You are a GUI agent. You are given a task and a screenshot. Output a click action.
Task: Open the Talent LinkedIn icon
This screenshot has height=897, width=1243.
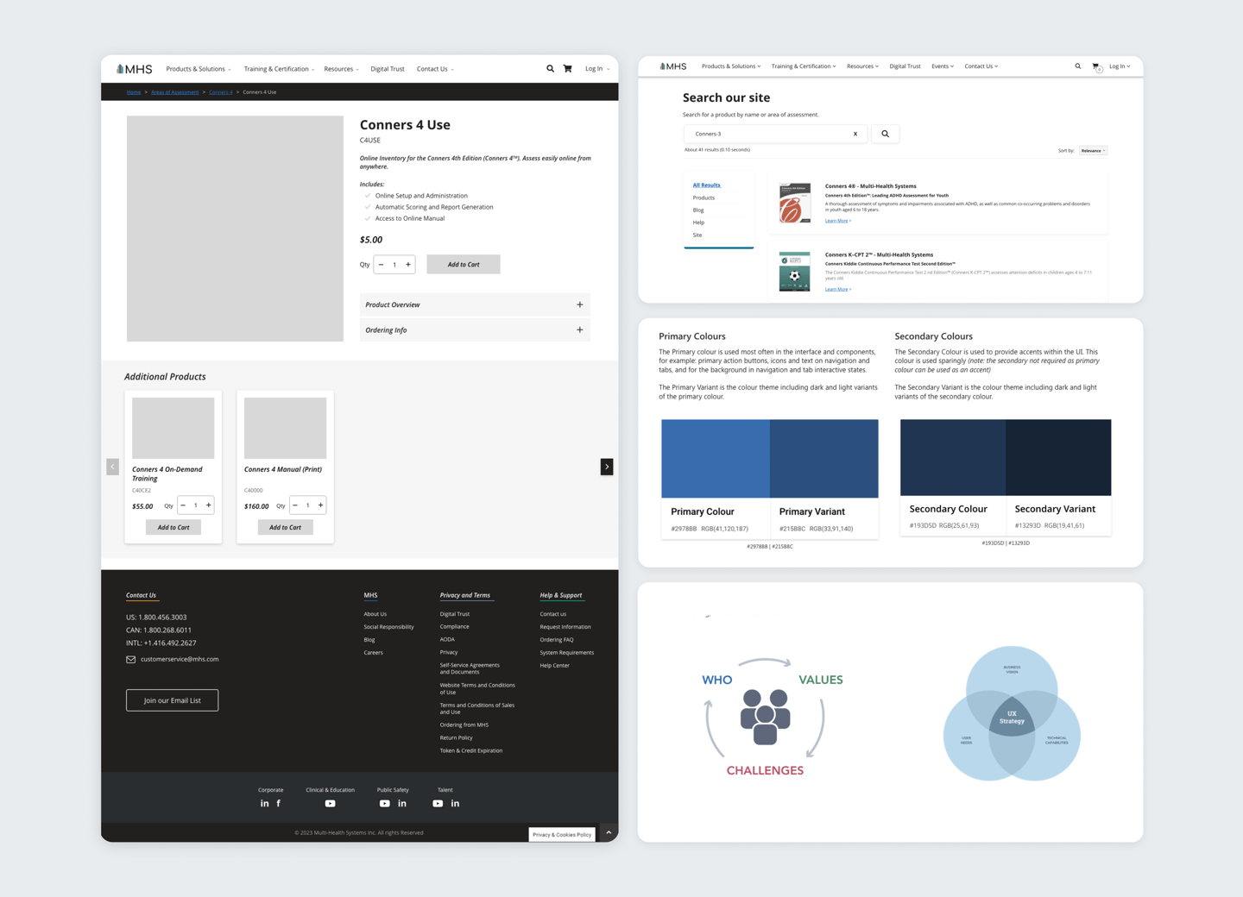tap(455, 804)
